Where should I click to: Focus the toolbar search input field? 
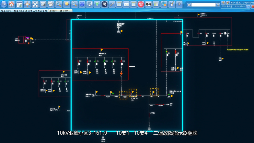pyautogui.click(x=204, y=5)
